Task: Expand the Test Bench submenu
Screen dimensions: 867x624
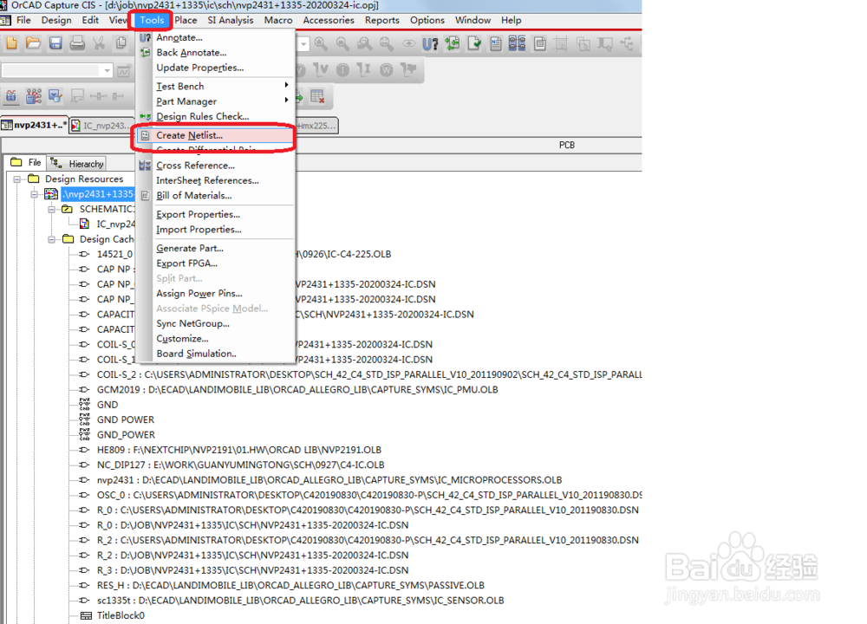Action: (216, 86)
